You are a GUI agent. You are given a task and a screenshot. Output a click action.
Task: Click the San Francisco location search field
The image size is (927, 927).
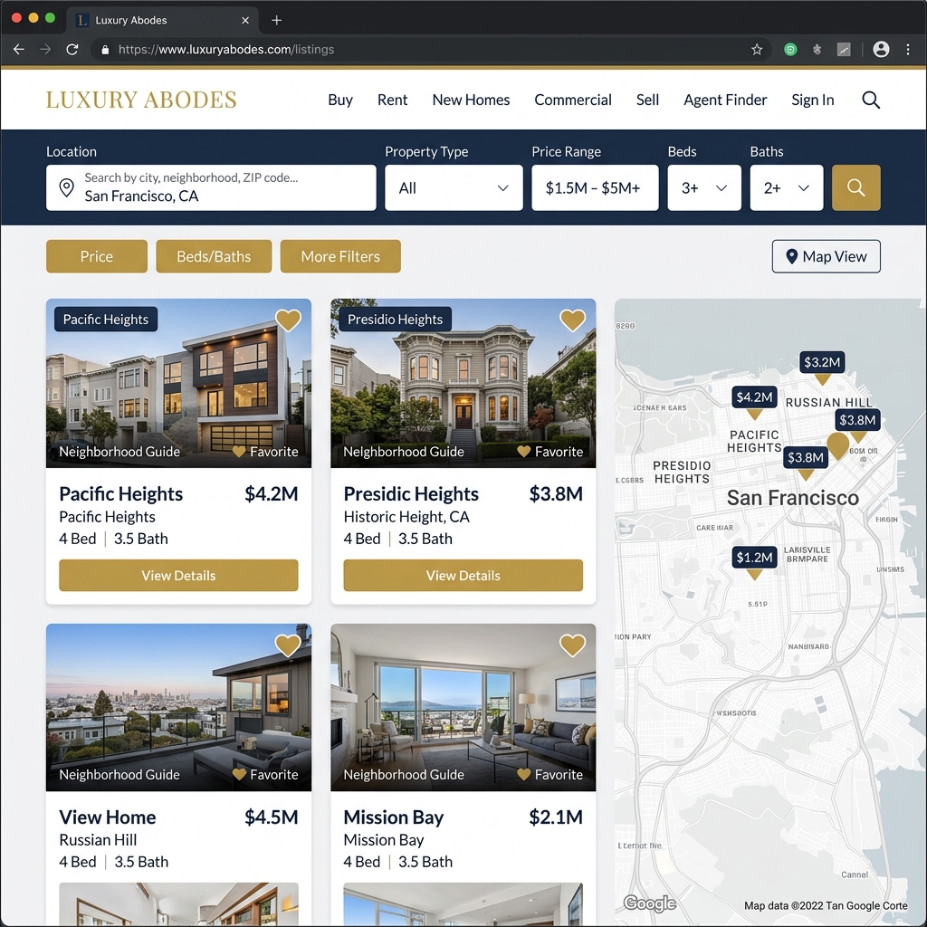(x=211, y=193)
